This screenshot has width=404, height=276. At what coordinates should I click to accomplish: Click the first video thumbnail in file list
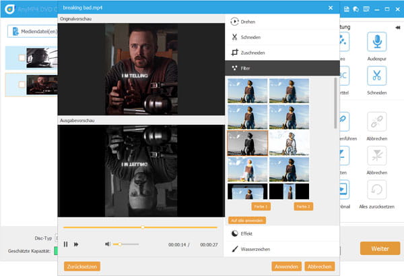(42, 58)
